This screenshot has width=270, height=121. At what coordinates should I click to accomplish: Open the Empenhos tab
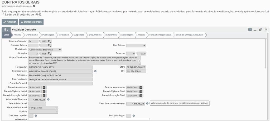pos(112,35)
